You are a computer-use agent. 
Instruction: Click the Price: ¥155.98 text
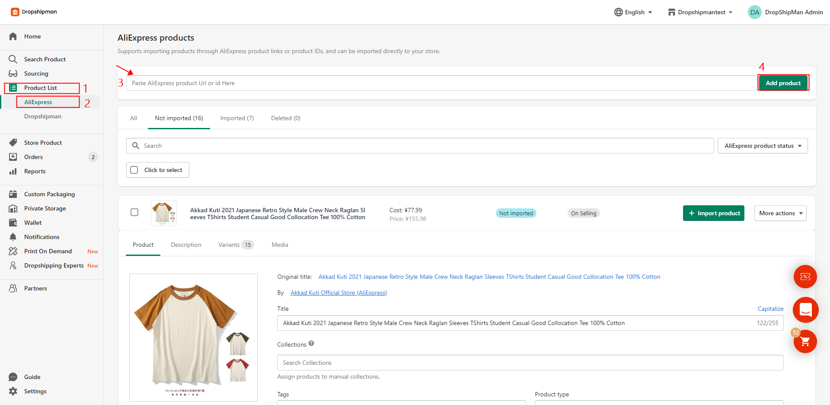click(x=408, y=219)
